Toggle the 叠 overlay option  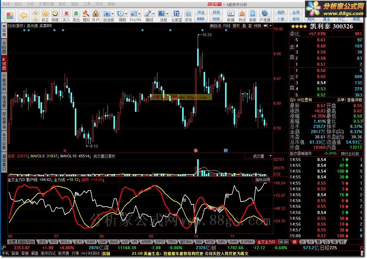coord(244,26)
